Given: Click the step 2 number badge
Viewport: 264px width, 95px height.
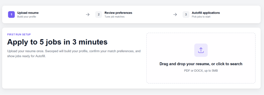Looking at the screenshot, I should pyautogui.click(x=99, y=15).
